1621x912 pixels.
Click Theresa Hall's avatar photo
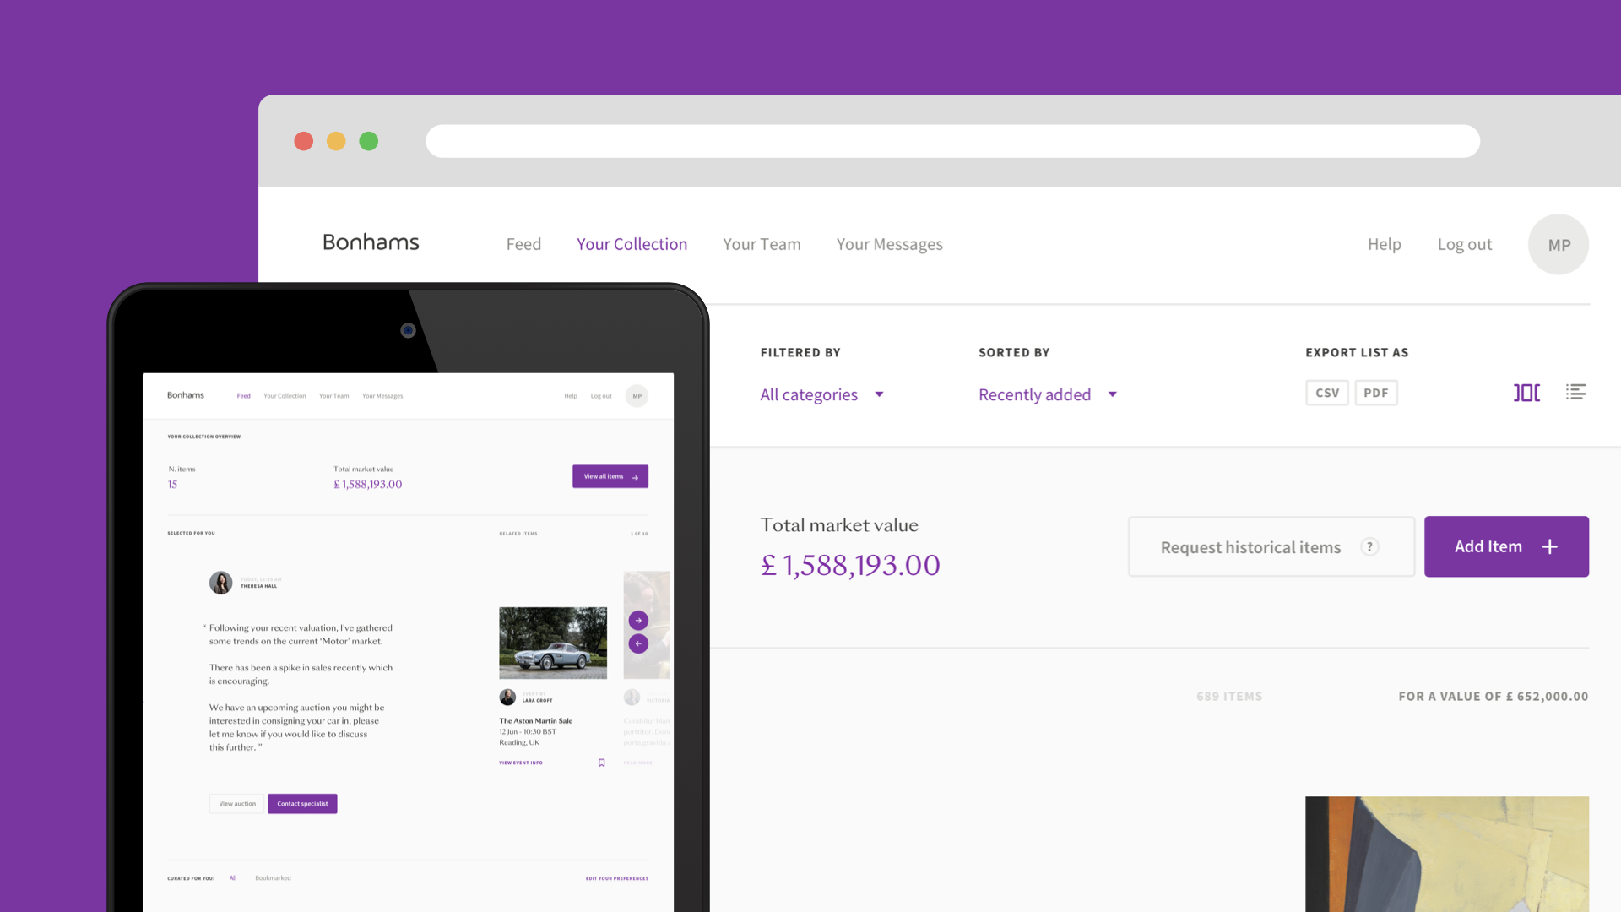(x=220, y=583)
